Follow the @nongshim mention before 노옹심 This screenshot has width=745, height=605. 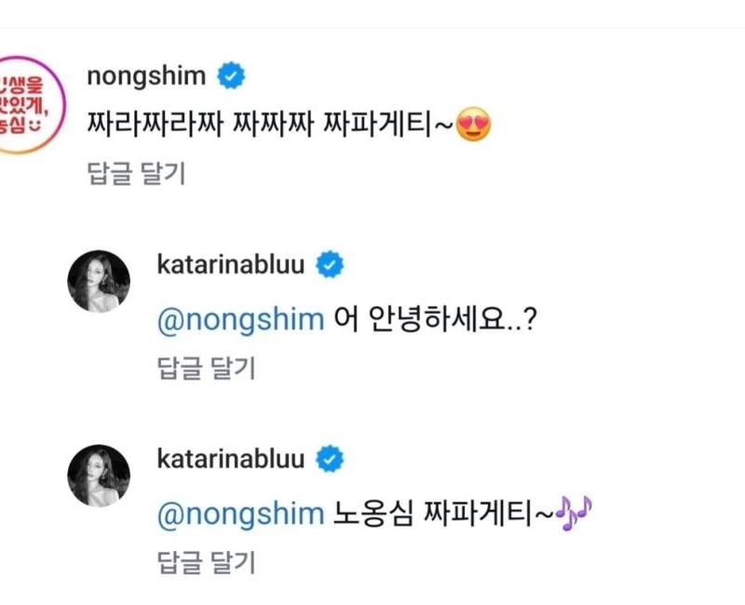(240, 513)
